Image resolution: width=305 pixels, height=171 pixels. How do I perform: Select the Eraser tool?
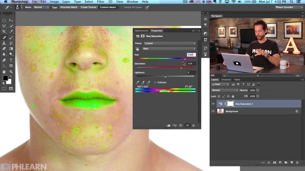(4, 49)
